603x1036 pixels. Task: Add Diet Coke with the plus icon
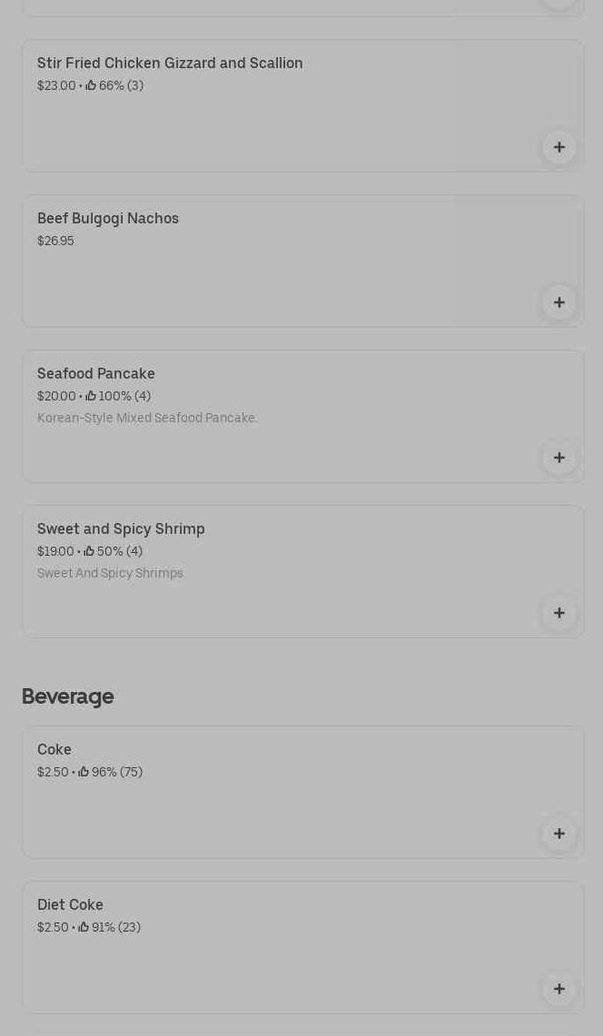(x=559, y=989)
